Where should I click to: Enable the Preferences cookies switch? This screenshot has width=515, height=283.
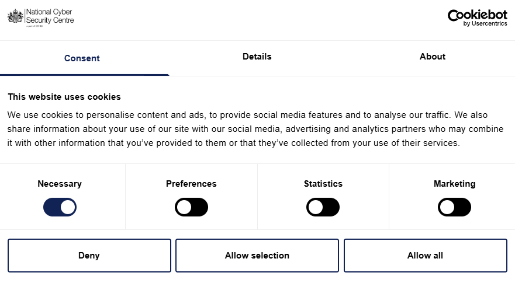191,207
